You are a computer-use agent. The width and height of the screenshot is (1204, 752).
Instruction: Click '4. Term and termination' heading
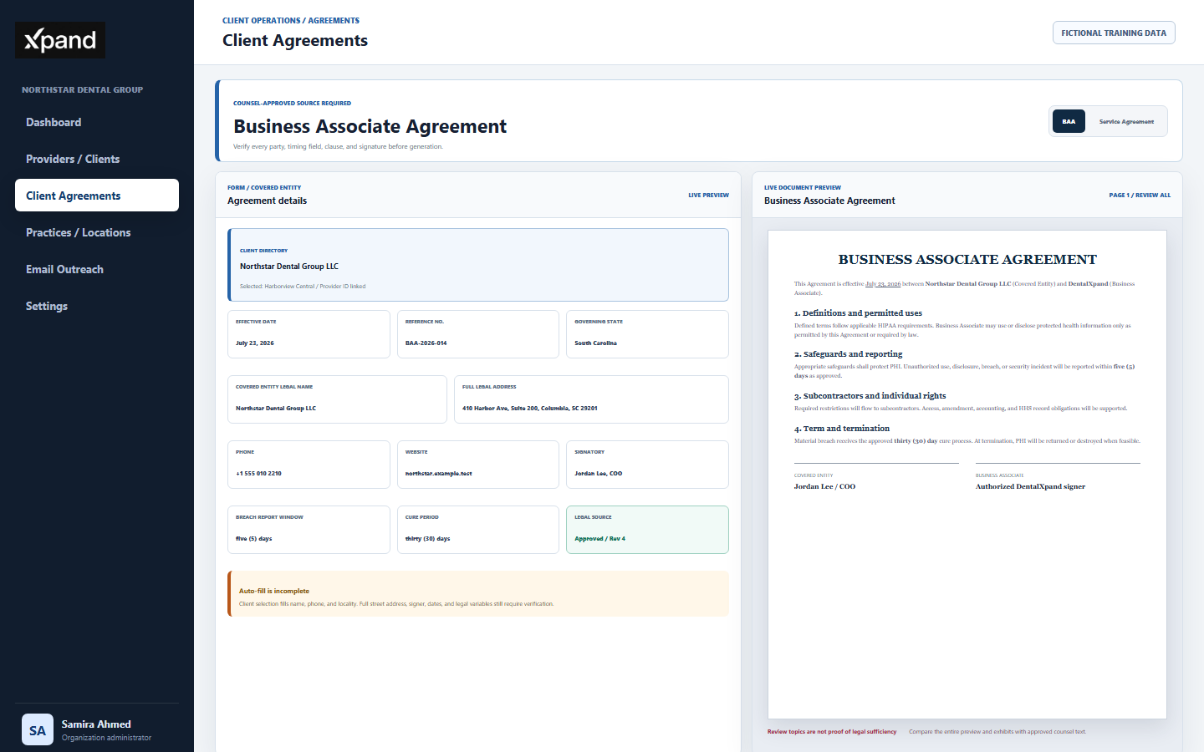click(x=842, y=429)
